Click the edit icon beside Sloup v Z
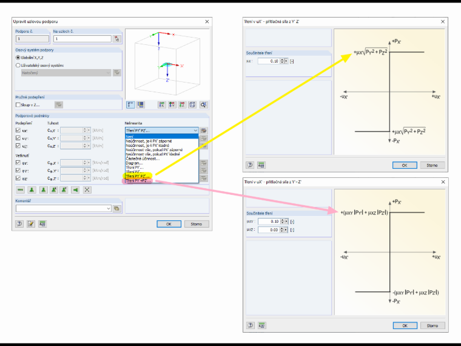The height and width of the screenshot is (346, 461). pyautogui.click(x=58, y=105)
